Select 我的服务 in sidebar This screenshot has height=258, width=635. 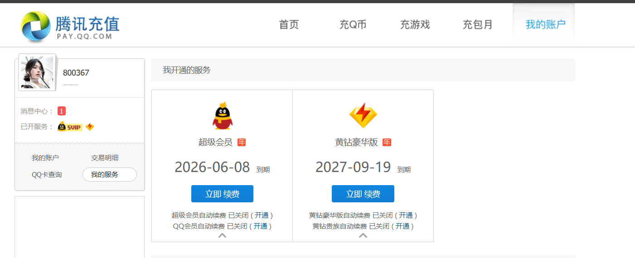(109, 175)
